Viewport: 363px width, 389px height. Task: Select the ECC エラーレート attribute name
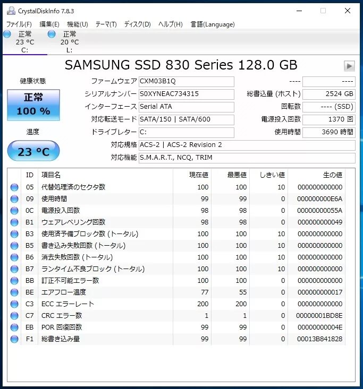(x=67, y=304)
